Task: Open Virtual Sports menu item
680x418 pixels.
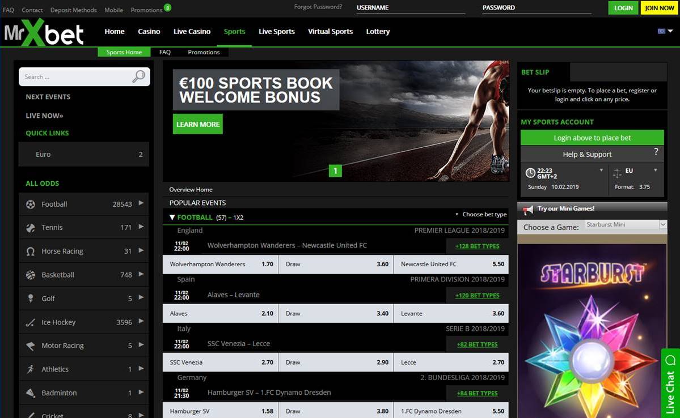Action: point(330,31)
